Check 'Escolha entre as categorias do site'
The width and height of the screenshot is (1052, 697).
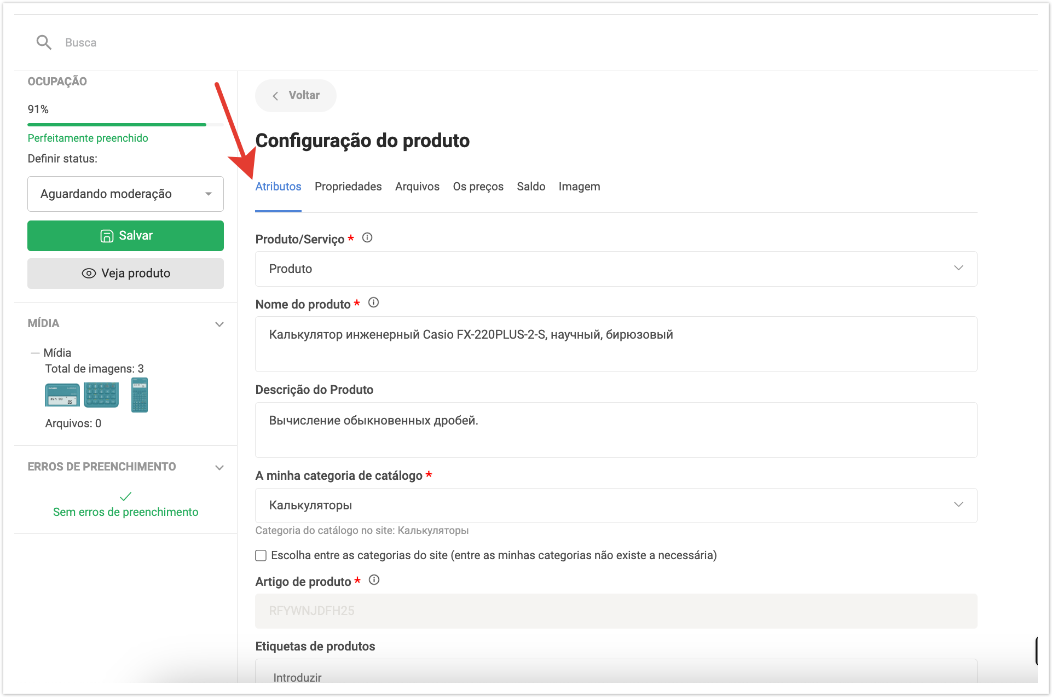[261, 555]
